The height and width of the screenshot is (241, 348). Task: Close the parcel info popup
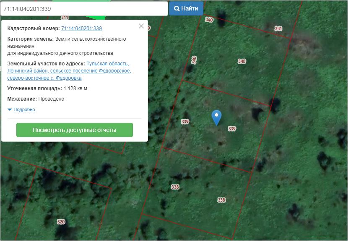point(141,26)
